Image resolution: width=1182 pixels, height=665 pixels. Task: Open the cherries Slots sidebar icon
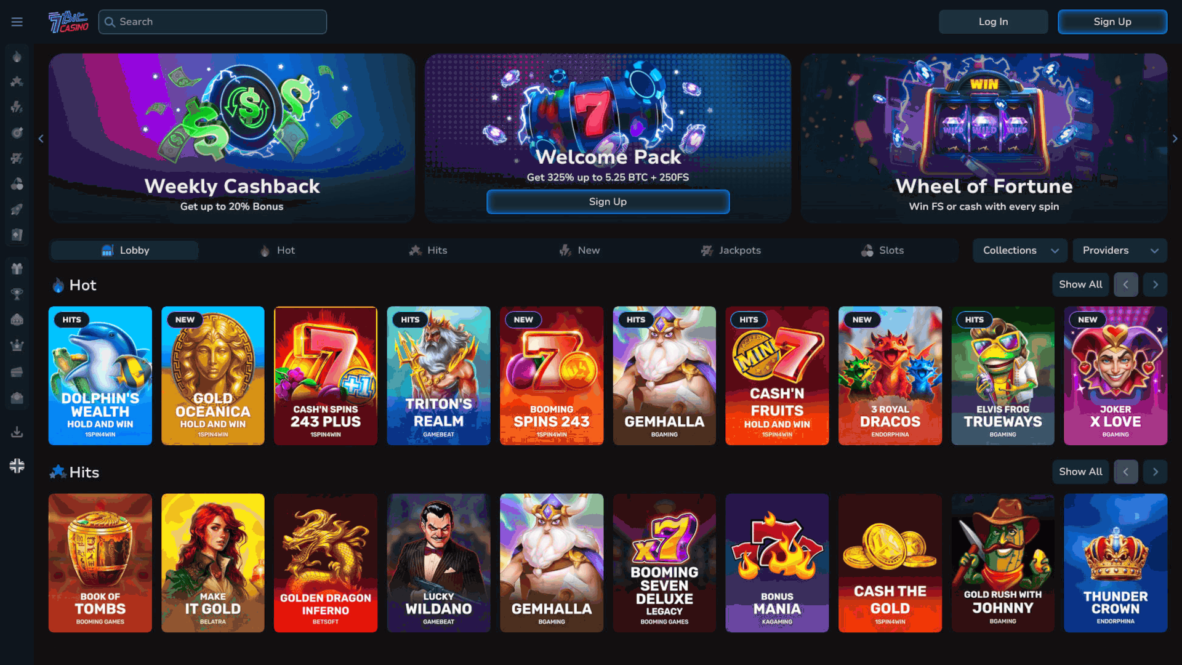click(17, 183)
